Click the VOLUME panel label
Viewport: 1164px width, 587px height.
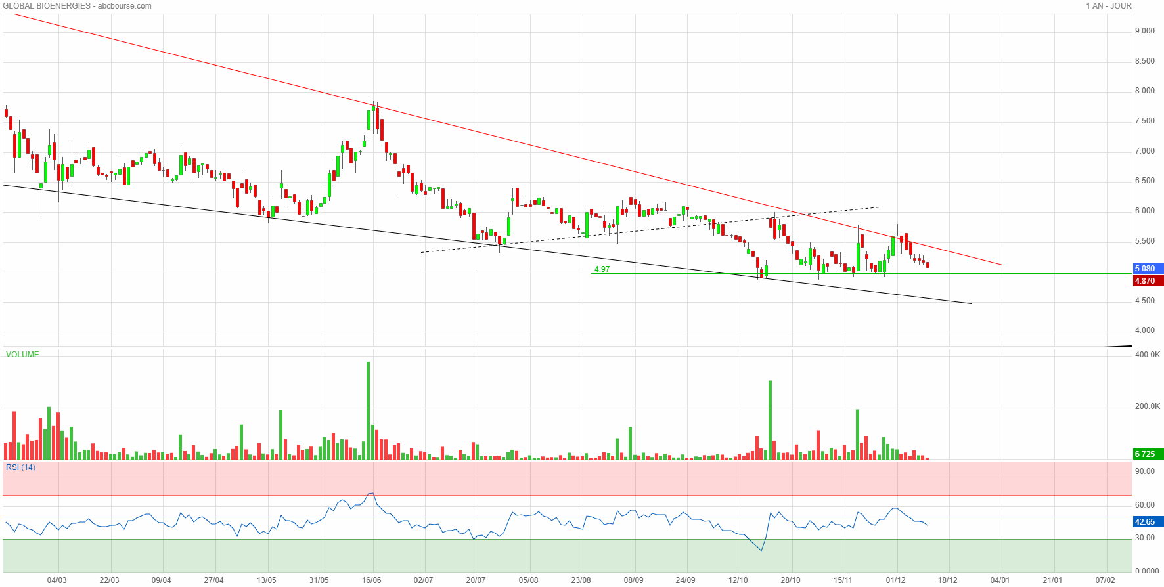coord(22,355)
